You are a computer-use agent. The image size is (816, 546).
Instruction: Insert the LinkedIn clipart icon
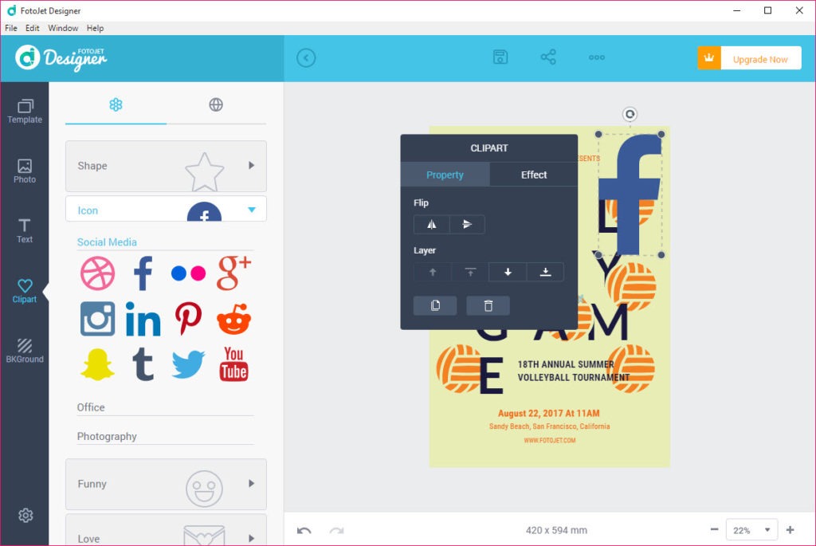click(x=143, y=319)
